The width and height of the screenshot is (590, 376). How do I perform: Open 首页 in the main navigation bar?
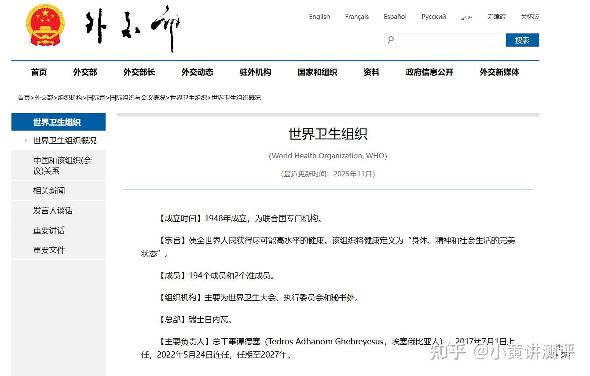[x=39, y=72]
